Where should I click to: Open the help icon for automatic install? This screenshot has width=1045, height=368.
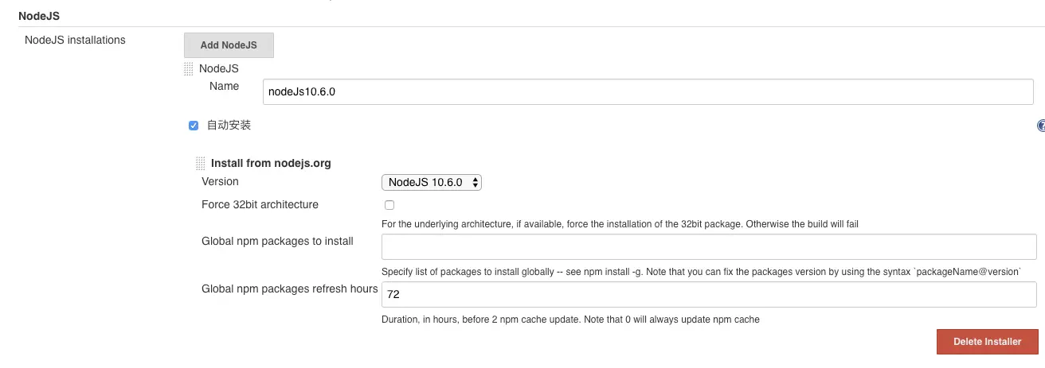click(x=1041, y=126)
